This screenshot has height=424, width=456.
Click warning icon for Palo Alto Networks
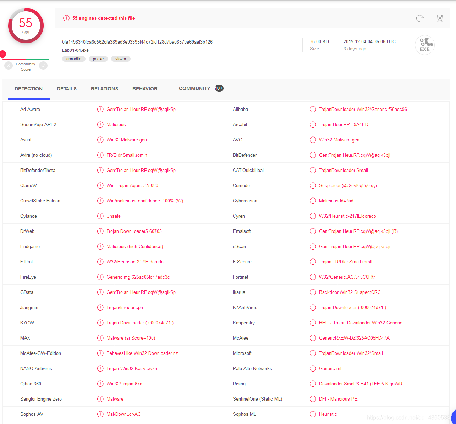[313, 368]
